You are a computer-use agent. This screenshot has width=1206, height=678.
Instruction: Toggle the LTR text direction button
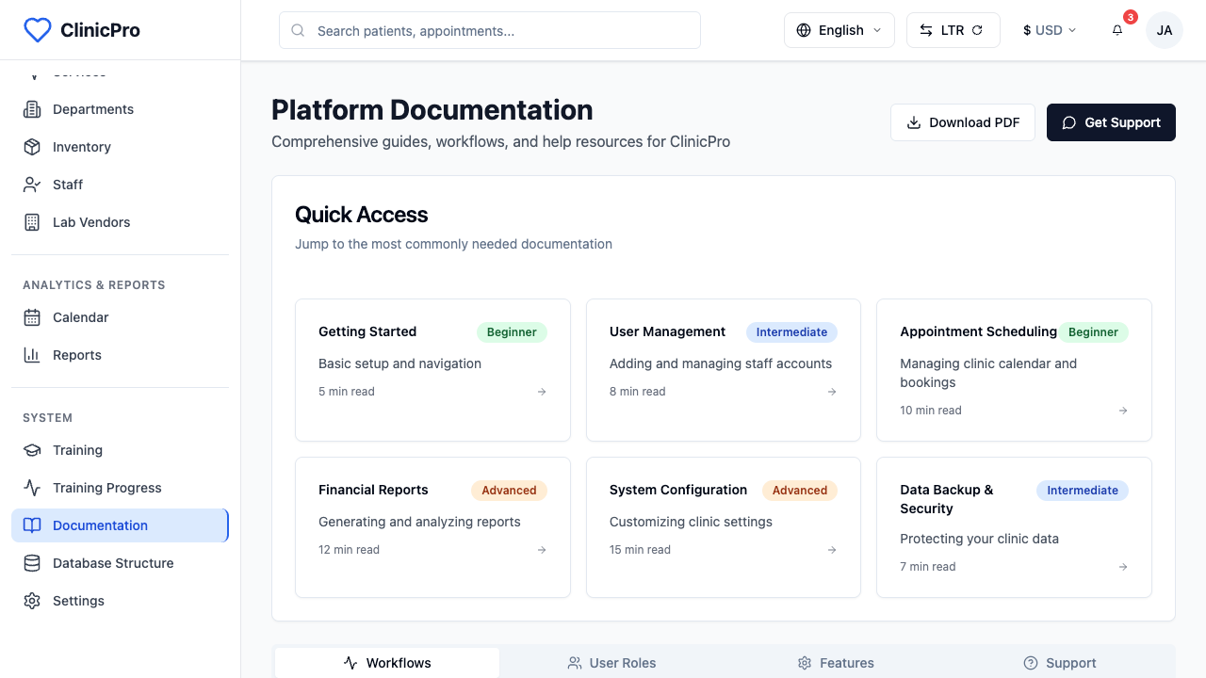tap(953, 30)
